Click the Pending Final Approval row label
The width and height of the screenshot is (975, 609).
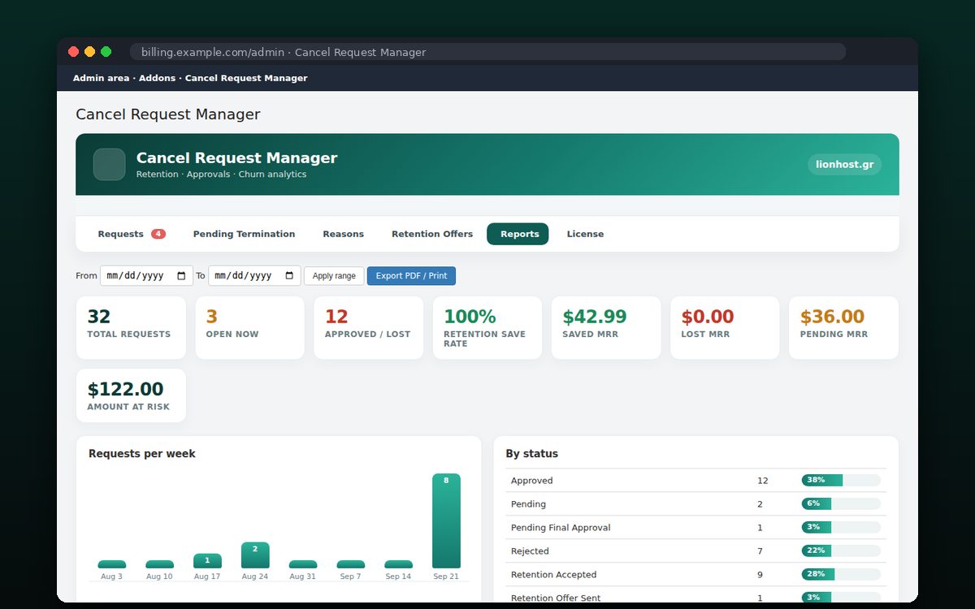coord(561,528)
